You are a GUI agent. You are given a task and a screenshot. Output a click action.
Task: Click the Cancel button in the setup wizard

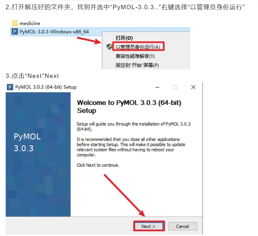coord(183,226)
